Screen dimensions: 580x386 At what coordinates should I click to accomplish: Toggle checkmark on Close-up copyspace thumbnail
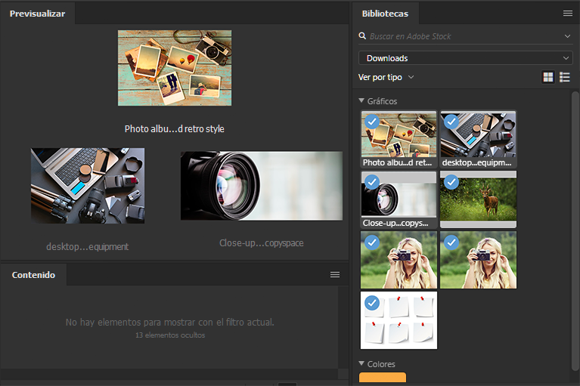372,182
